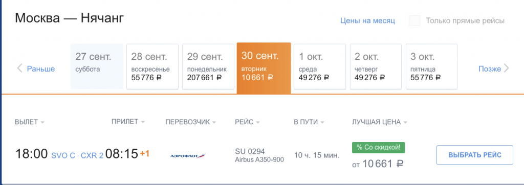Image resolution: width=524 pixels, height=185 pixels.
Task: Sort flights by Вылет column arrow
Action: [x=42, y=123]
